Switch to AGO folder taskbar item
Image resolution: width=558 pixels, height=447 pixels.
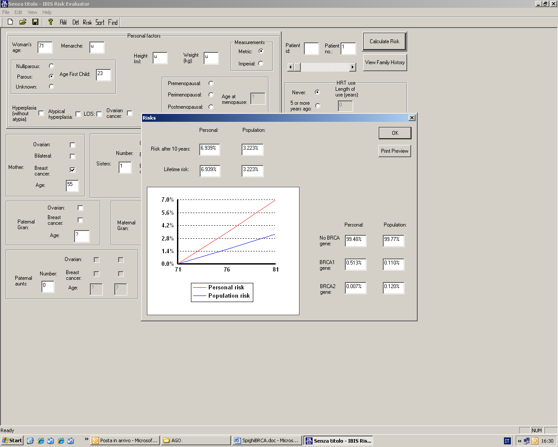click(x=196, y=440)
